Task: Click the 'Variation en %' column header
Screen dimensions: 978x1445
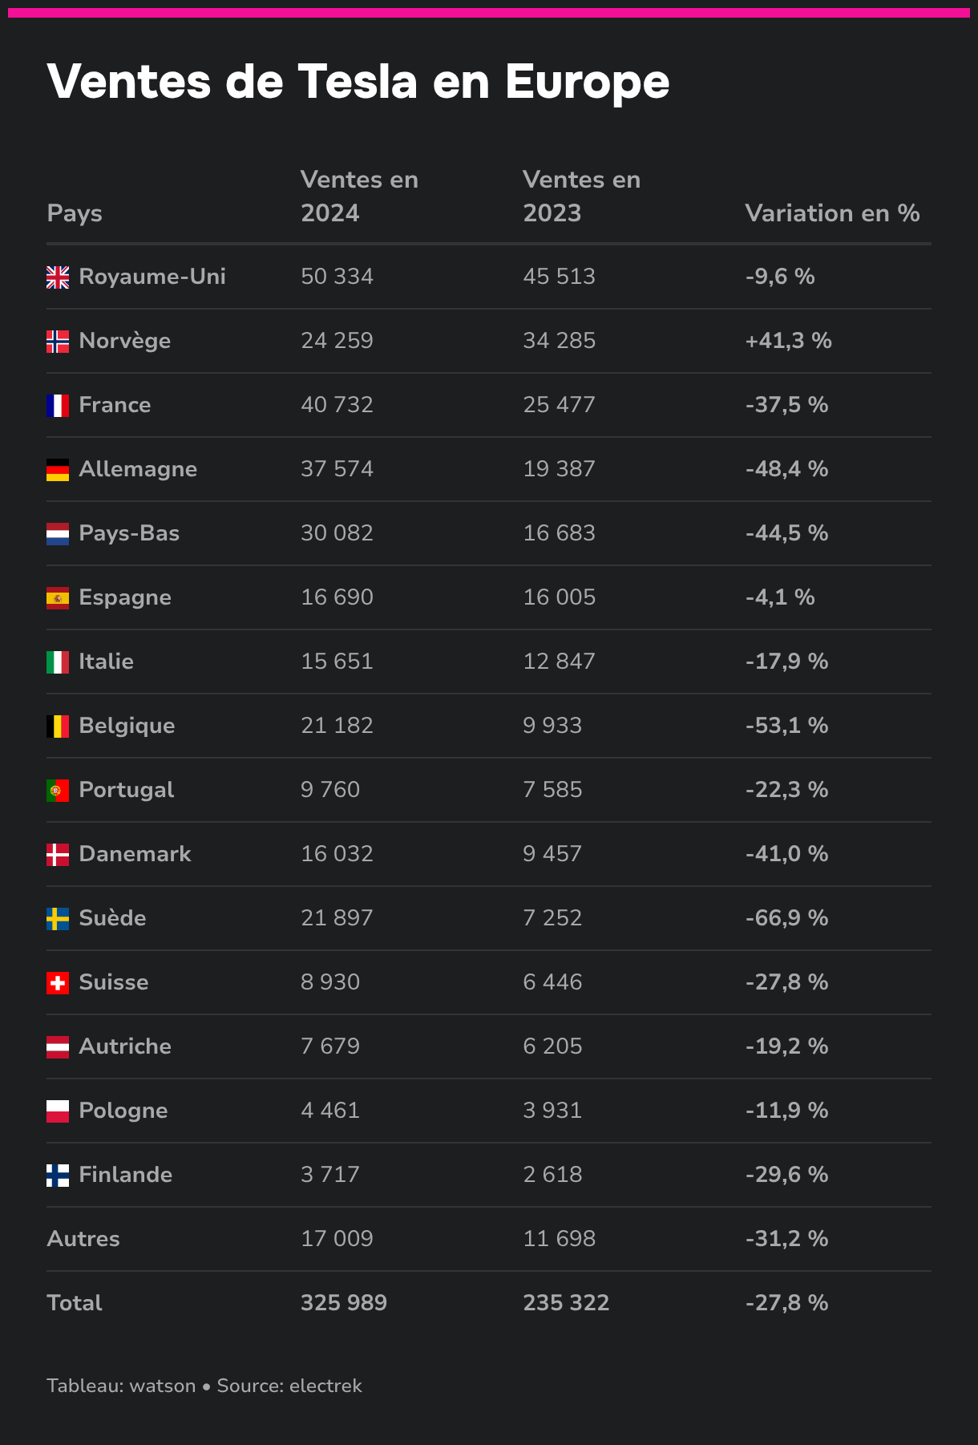Action: 832,213
